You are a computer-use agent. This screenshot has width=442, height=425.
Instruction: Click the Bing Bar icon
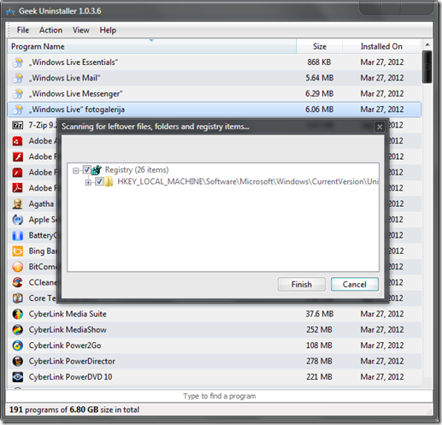point(18,251)
